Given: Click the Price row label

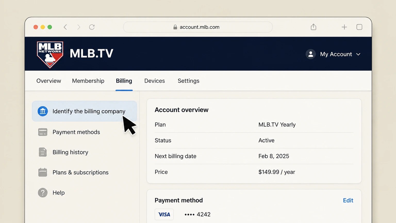Looking at the screenshot, I should 161,172.
